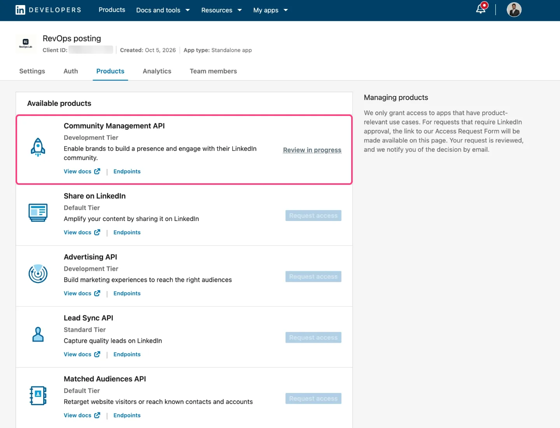Click the Lead Sync API heading
Image resolution: width=560 pixels, height=428 pixels.
(89, 318)
